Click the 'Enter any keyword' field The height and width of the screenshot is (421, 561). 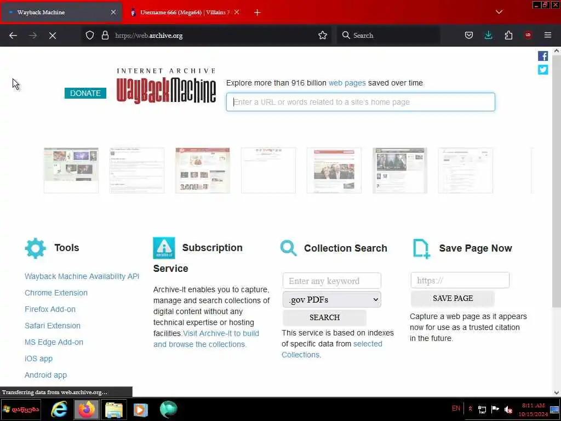pyautogui.click(x=331, y=281)
